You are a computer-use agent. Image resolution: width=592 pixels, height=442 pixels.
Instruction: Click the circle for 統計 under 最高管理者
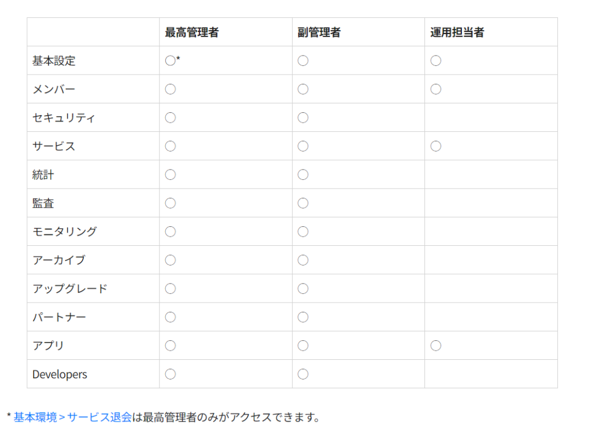171,175
